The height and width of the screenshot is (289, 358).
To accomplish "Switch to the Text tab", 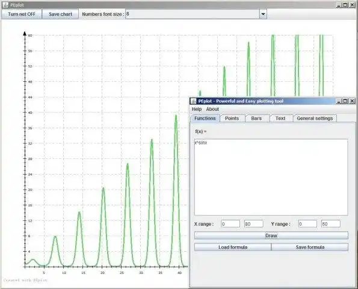I will 280,119.
